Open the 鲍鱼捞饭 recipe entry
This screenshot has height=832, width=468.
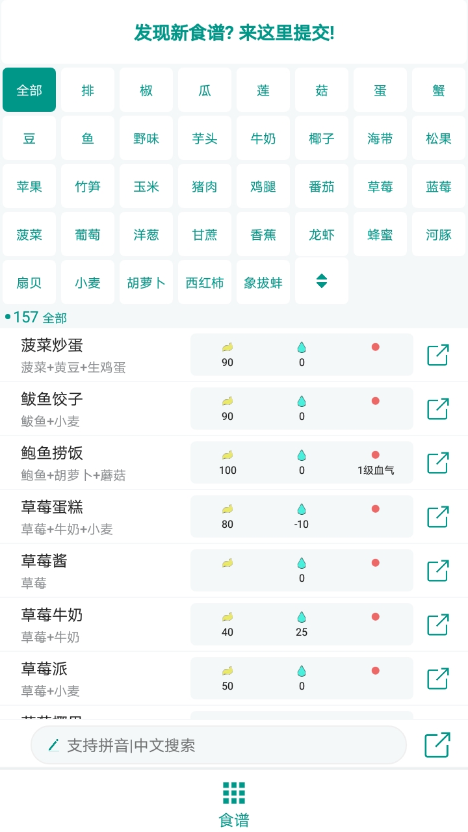(97, 463)
